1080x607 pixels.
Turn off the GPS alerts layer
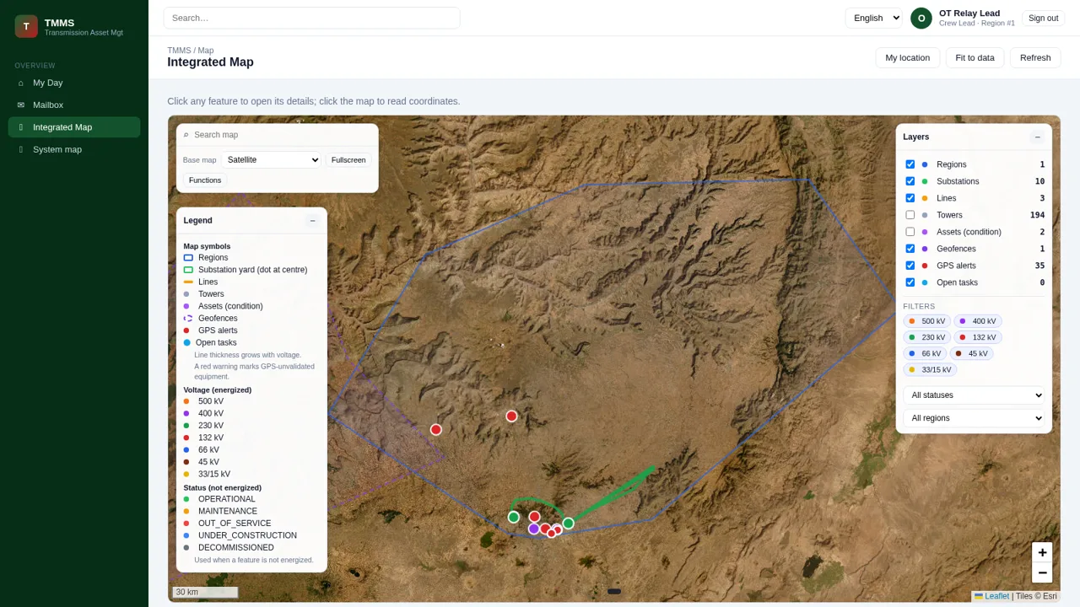pos(910,266)
